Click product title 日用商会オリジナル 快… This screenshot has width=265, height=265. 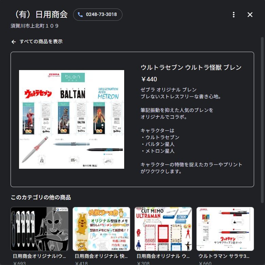pos(101,256)
